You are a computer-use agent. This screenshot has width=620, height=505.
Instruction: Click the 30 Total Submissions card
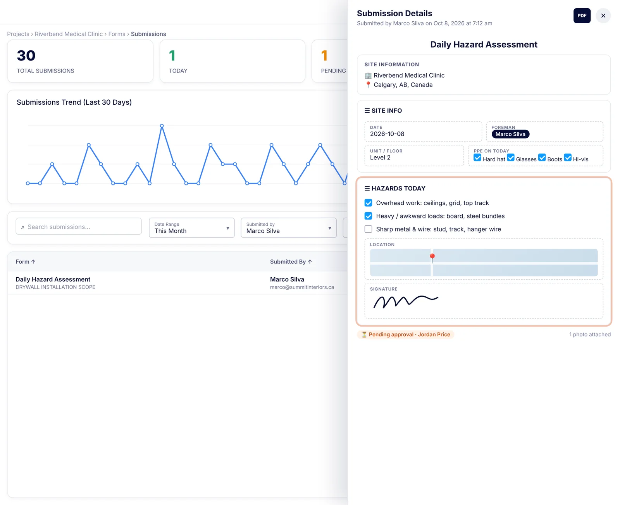click(80, 61)
